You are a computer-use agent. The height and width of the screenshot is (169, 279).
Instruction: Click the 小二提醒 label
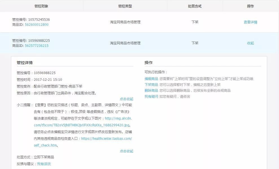[x=25, y=105]
